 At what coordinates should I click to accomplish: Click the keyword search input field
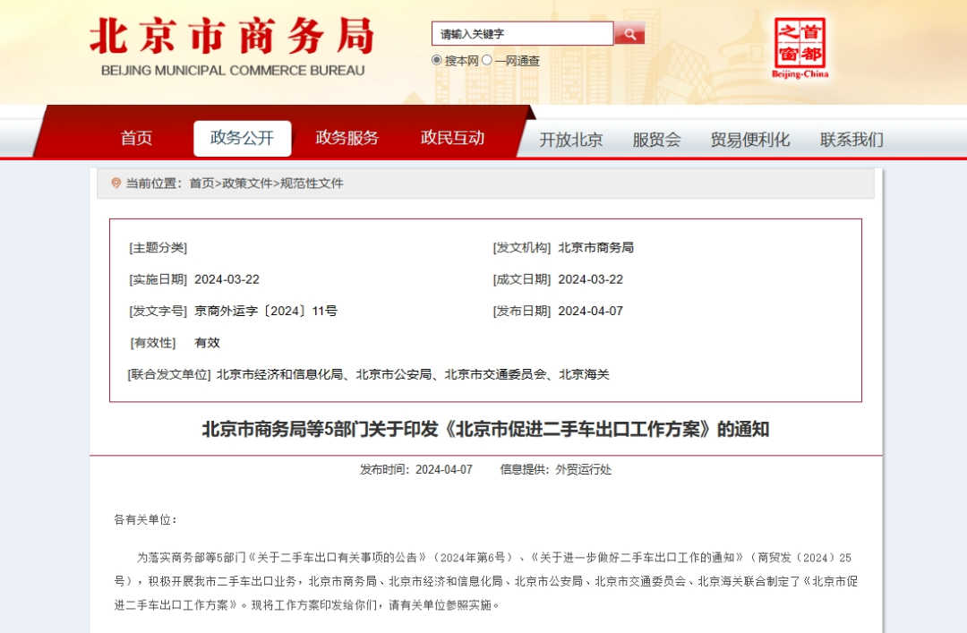(x=523, y=34)
